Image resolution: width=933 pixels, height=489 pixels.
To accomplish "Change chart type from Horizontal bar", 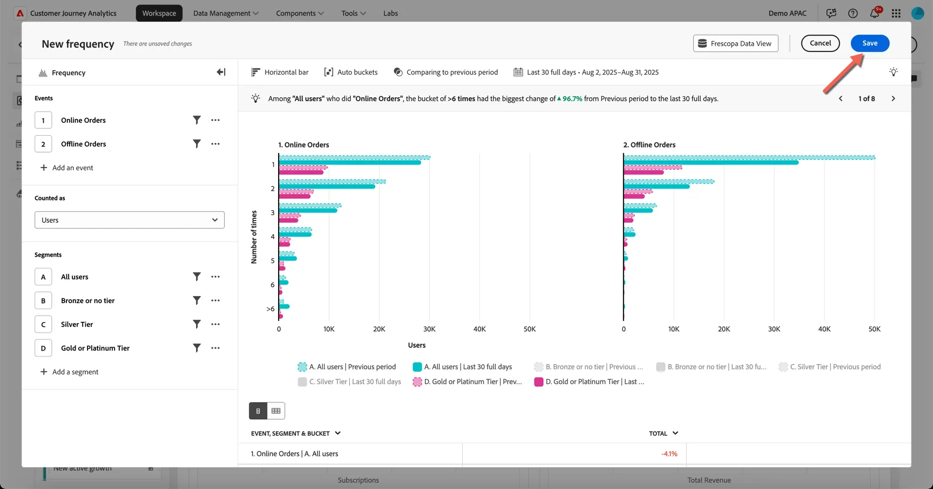I will tap(280, 72).
